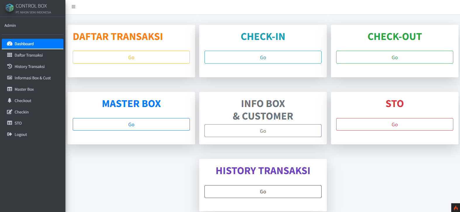The height and width of the screenshot is (212, 460).
Task: Click Go under Daftar Transaksi card
Action: coord(131,57)
